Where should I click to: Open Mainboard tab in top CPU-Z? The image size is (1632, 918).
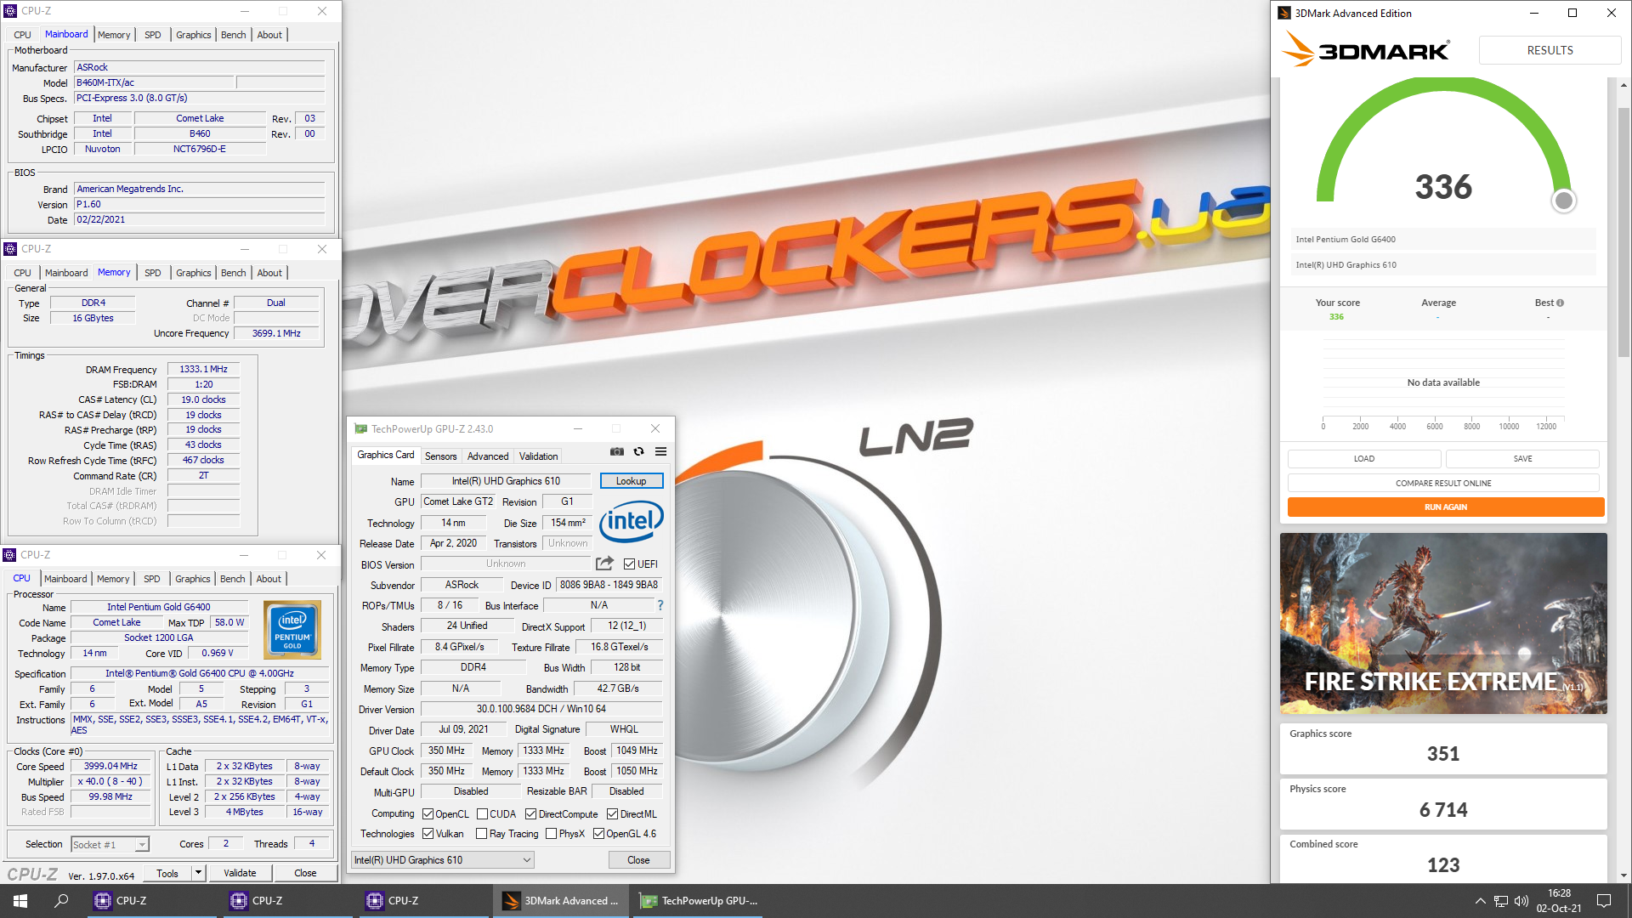(x=66, y=35)
